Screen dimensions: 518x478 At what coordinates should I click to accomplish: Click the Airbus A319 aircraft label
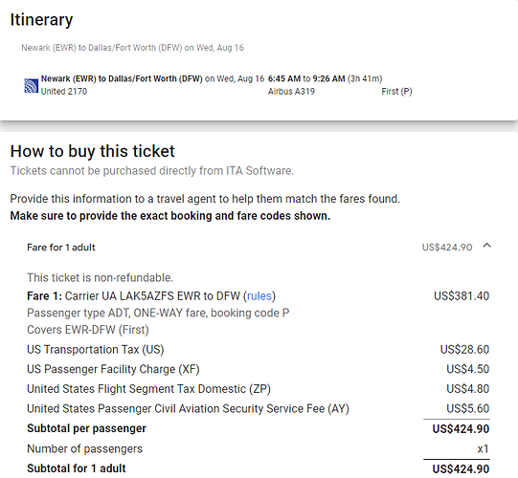pyautogui.click(x=291, y=92)
